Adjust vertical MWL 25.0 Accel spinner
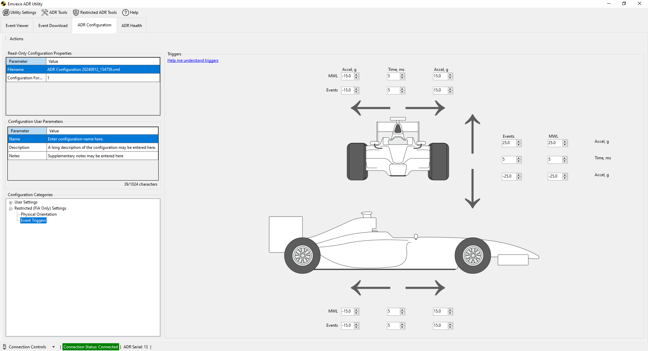The height and width of the screenshot is (351, 648). 565,143
